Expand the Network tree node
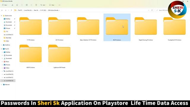This screenshot has width=190, height=107. click(1, 84)
